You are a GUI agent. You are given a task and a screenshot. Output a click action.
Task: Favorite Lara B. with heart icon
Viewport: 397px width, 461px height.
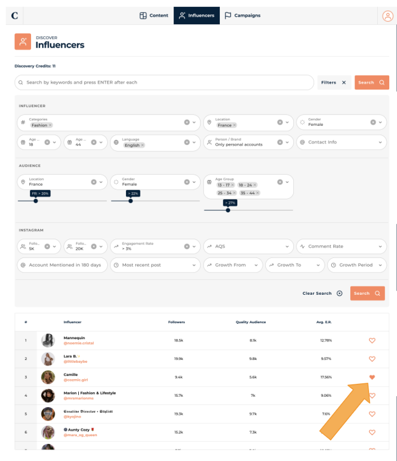[372, 358]
